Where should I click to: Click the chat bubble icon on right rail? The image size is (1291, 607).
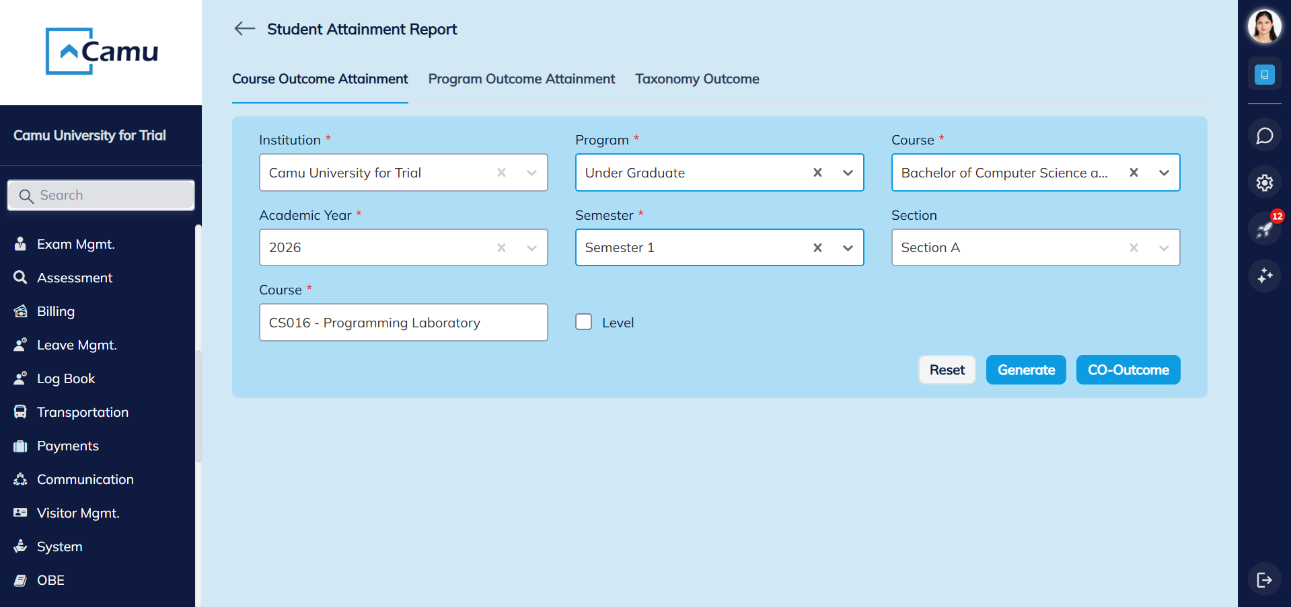(1264, 134)
